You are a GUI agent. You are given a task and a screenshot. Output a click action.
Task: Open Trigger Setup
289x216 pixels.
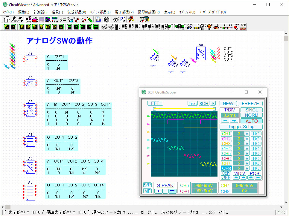pyautogui.click(x=241, y=127)
